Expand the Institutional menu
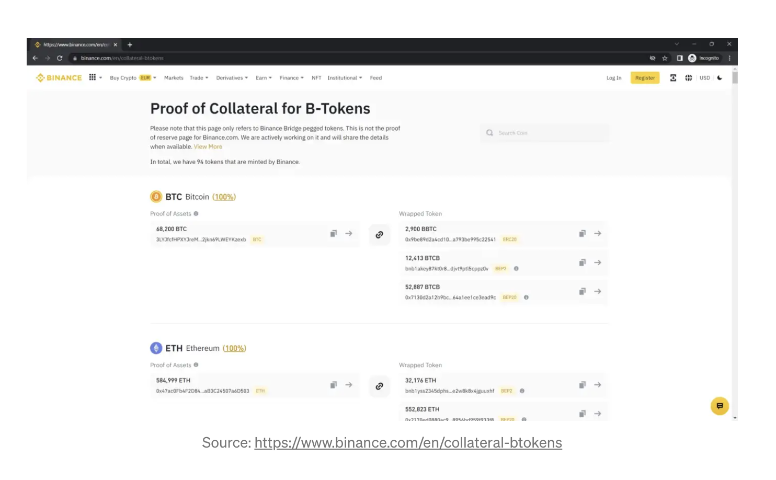776x480 pixels. [x=345, y=78]
